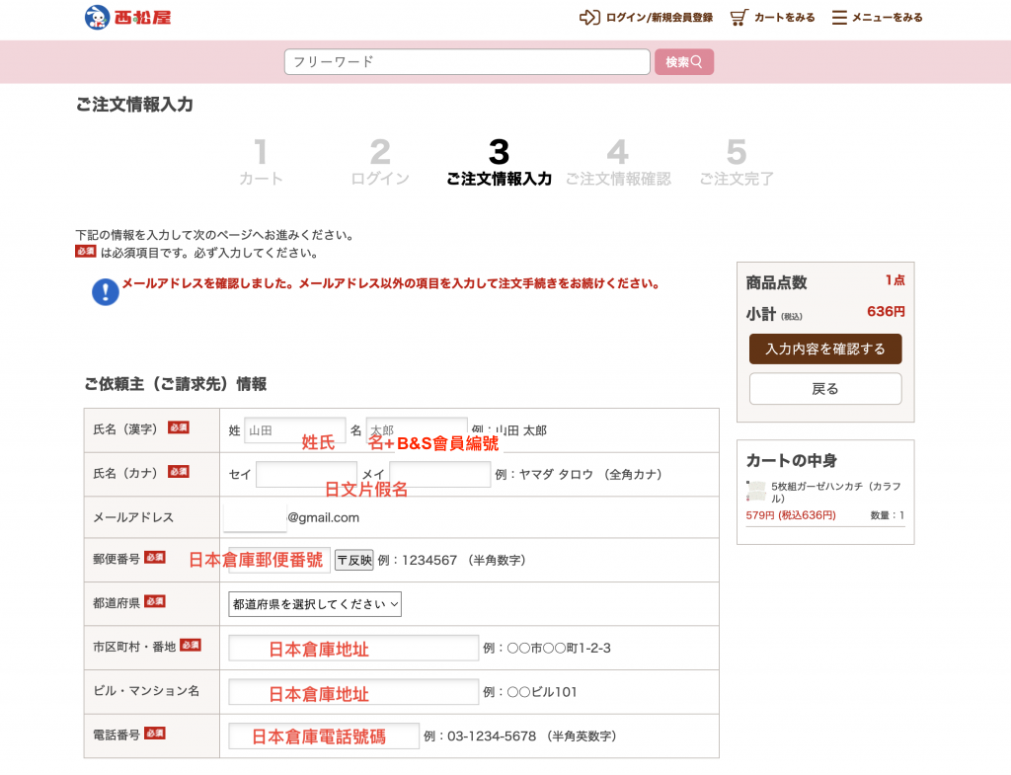Click the 〒反映 postal code apply button
1011x775 pixels.
(x=353, y=560)
